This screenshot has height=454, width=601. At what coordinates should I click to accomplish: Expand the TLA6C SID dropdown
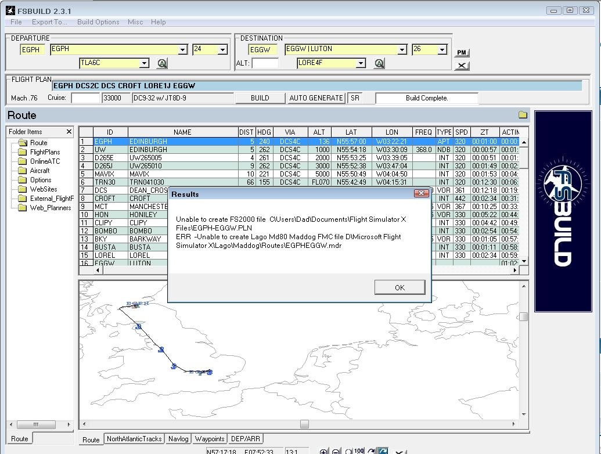[144, 63]
